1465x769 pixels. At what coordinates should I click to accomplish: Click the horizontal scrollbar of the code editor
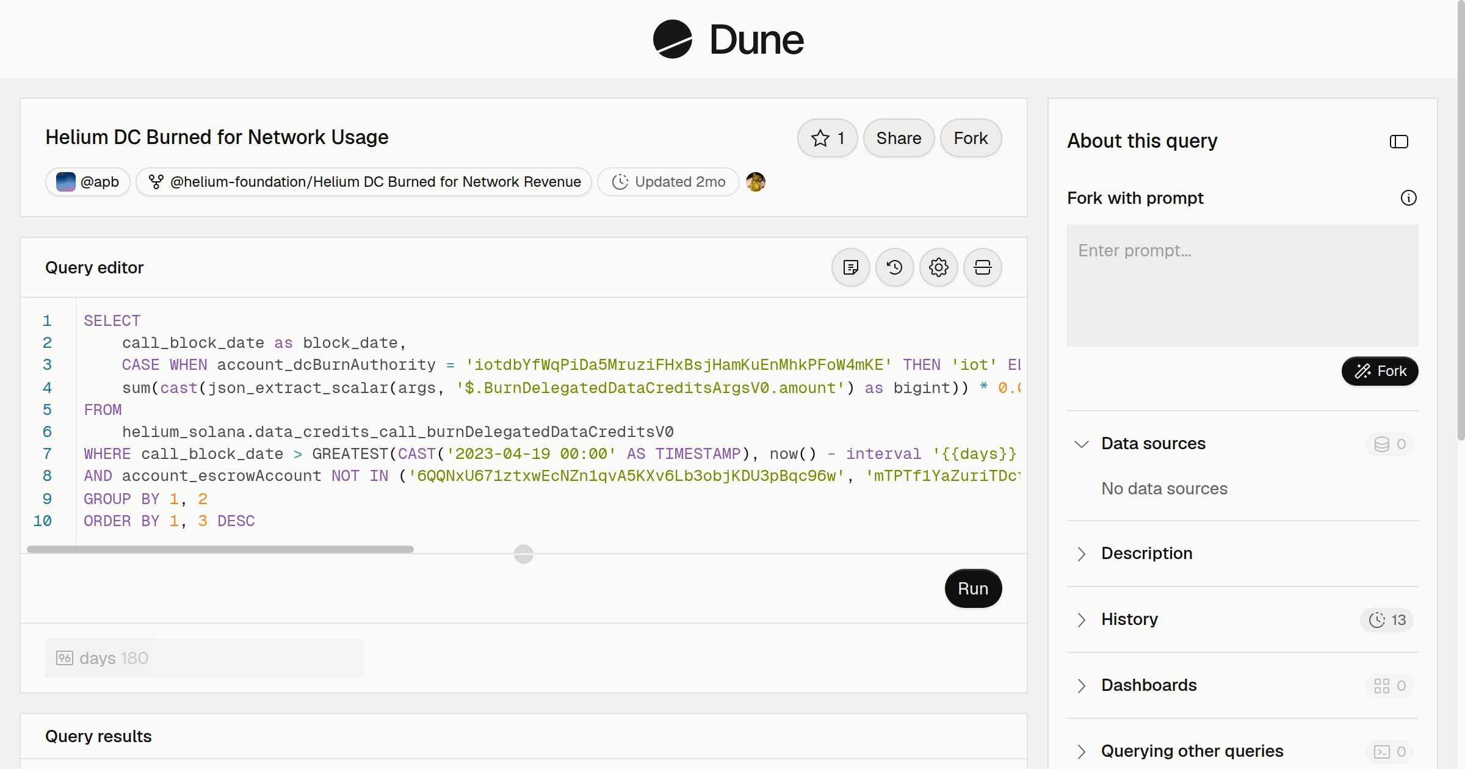pos(220,549)
